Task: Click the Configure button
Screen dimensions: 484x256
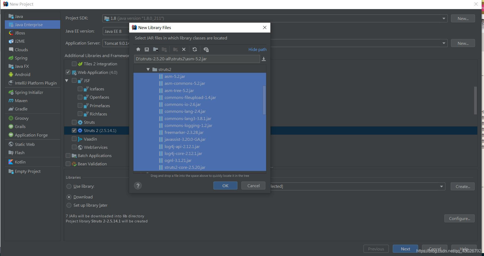Action: click(459, 218)
